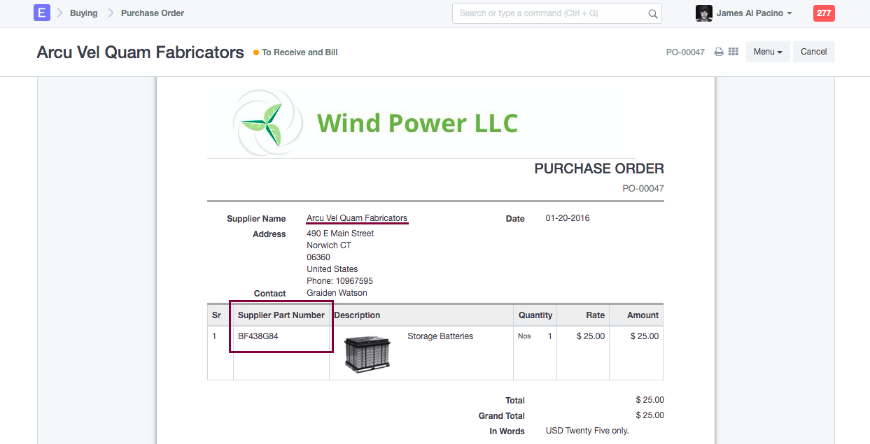870x444 pixels.
Task: Click the Storage Batteries product thumbnail
Action: click(x=367, y=354)
